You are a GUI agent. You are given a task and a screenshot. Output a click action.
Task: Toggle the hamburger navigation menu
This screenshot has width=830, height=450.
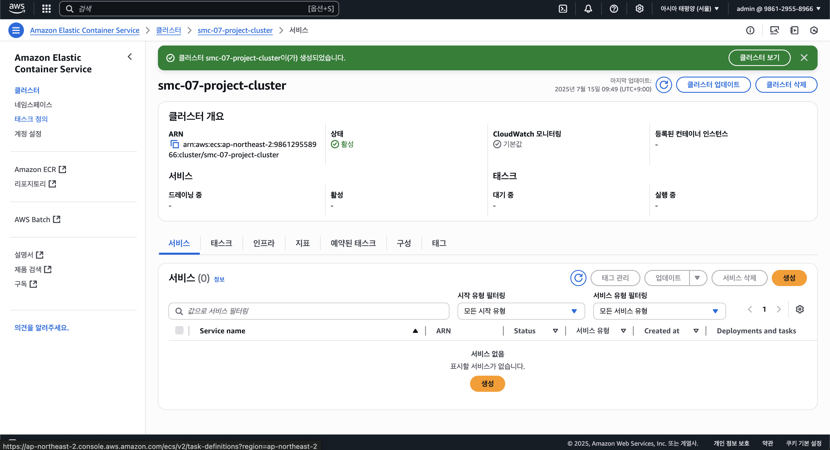[16, 30]
